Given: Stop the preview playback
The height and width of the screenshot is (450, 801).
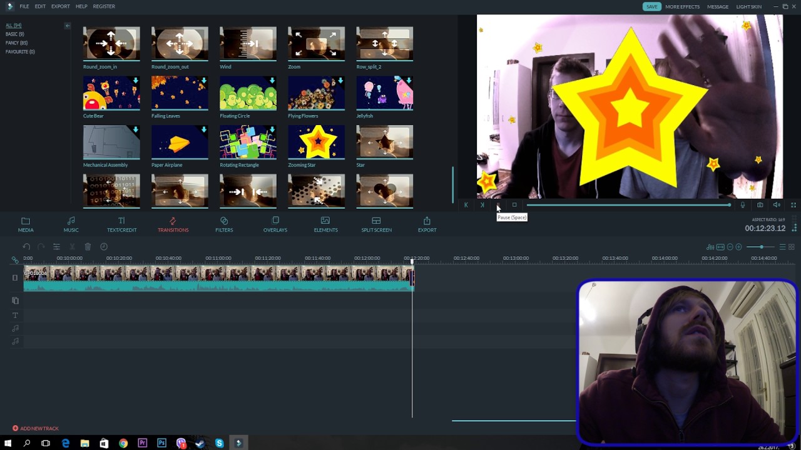Looking at the screenshot, I should click(514, 205).
